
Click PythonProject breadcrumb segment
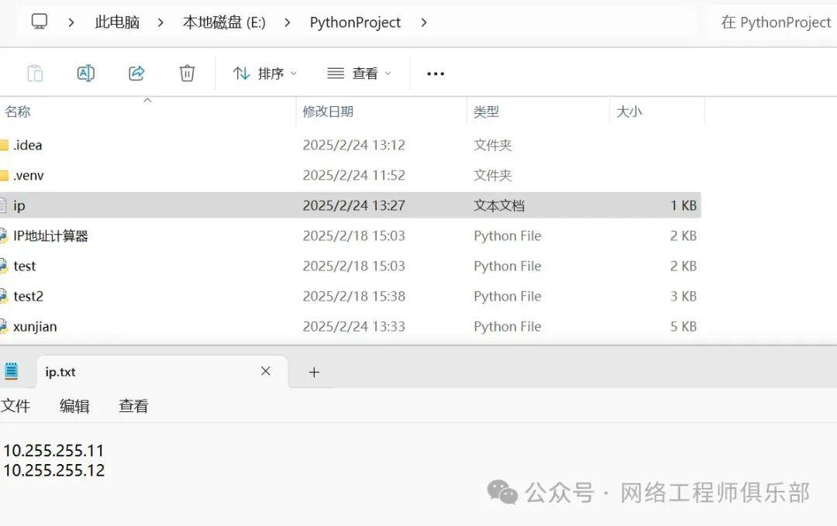coord(355,22)
